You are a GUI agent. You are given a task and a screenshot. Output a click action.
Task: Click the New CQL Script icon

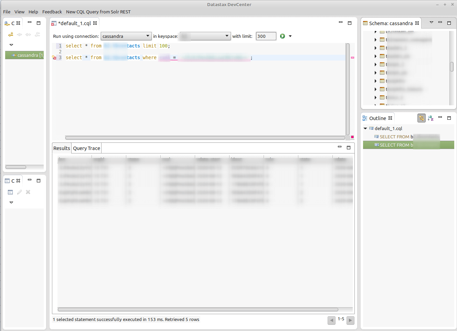[x=10, y=192]
